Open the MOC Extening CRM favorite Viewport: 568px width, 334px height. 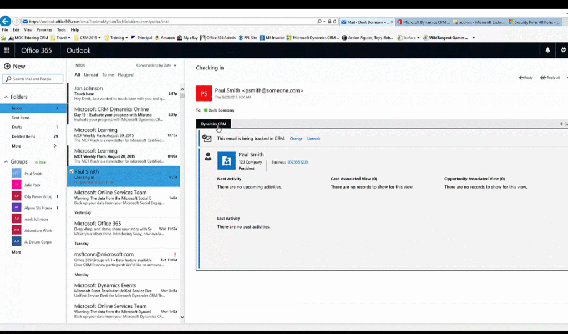click(x=28, y=38)
